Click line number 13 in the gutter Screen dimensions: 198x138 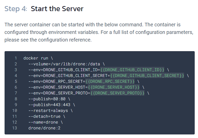(15, 128)
